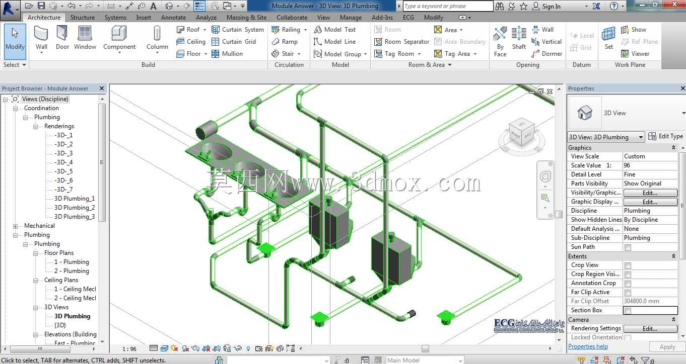Viewport: 686px width, 364px height.
Task: Select 3D Plumbing_2 in Project Browser
Action: coord(75,208)
